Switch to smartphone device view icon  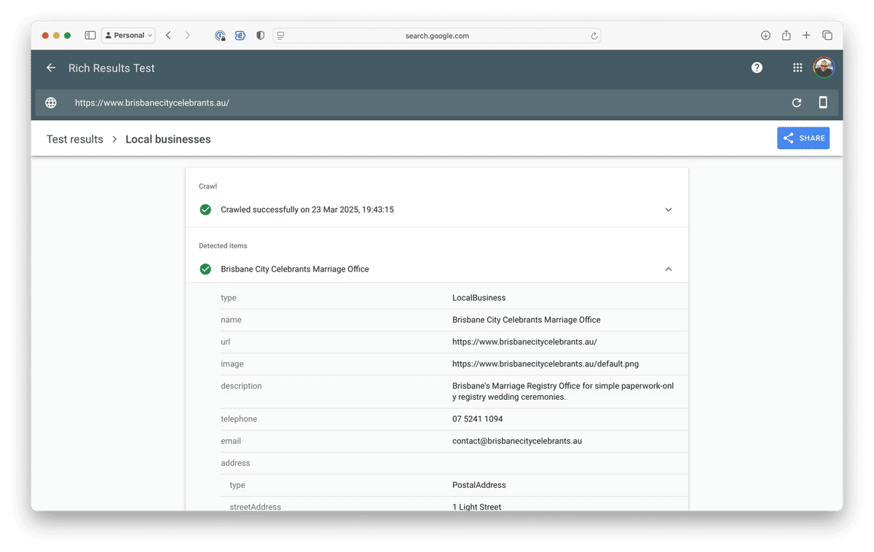pos(823,103)
